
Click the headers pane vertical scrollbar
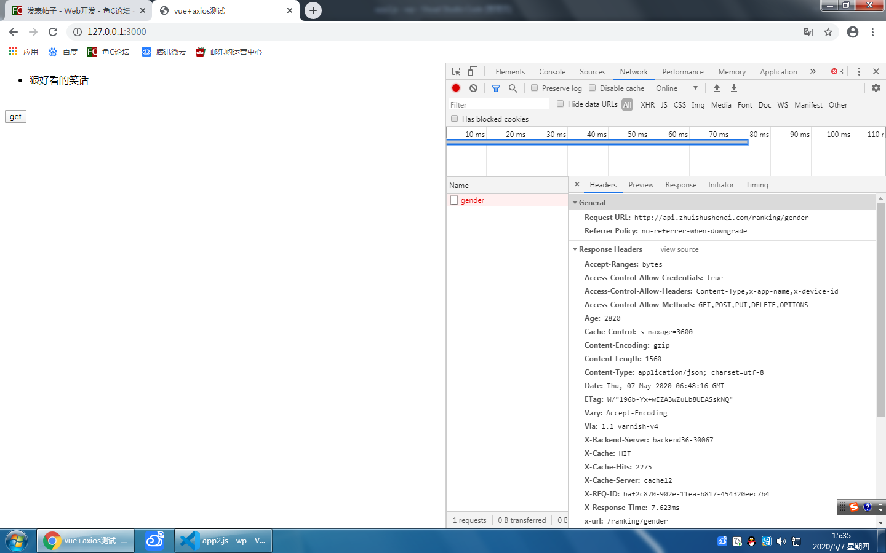[x=880, y=310]
